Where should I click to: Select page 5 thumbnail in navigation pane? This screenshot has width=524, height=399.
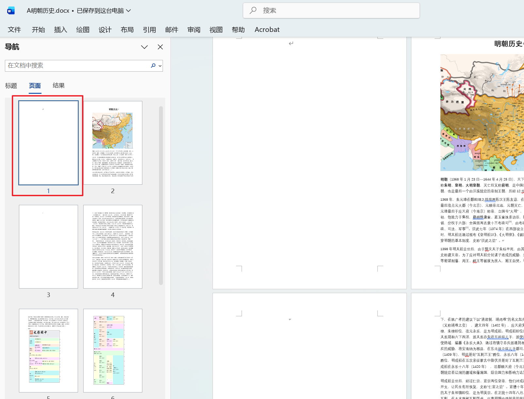pyautogui.click(x=48, y=350)
